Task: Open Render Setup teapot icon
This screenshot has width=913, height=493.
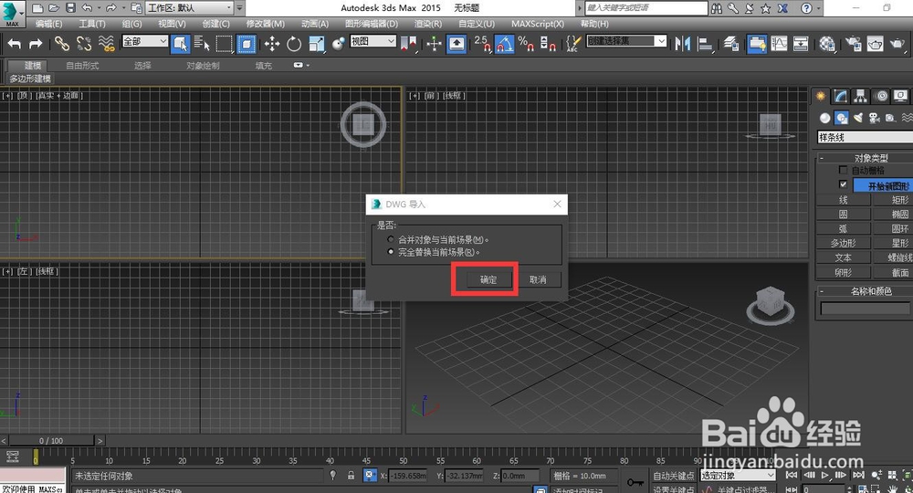Action: [854, 44]
